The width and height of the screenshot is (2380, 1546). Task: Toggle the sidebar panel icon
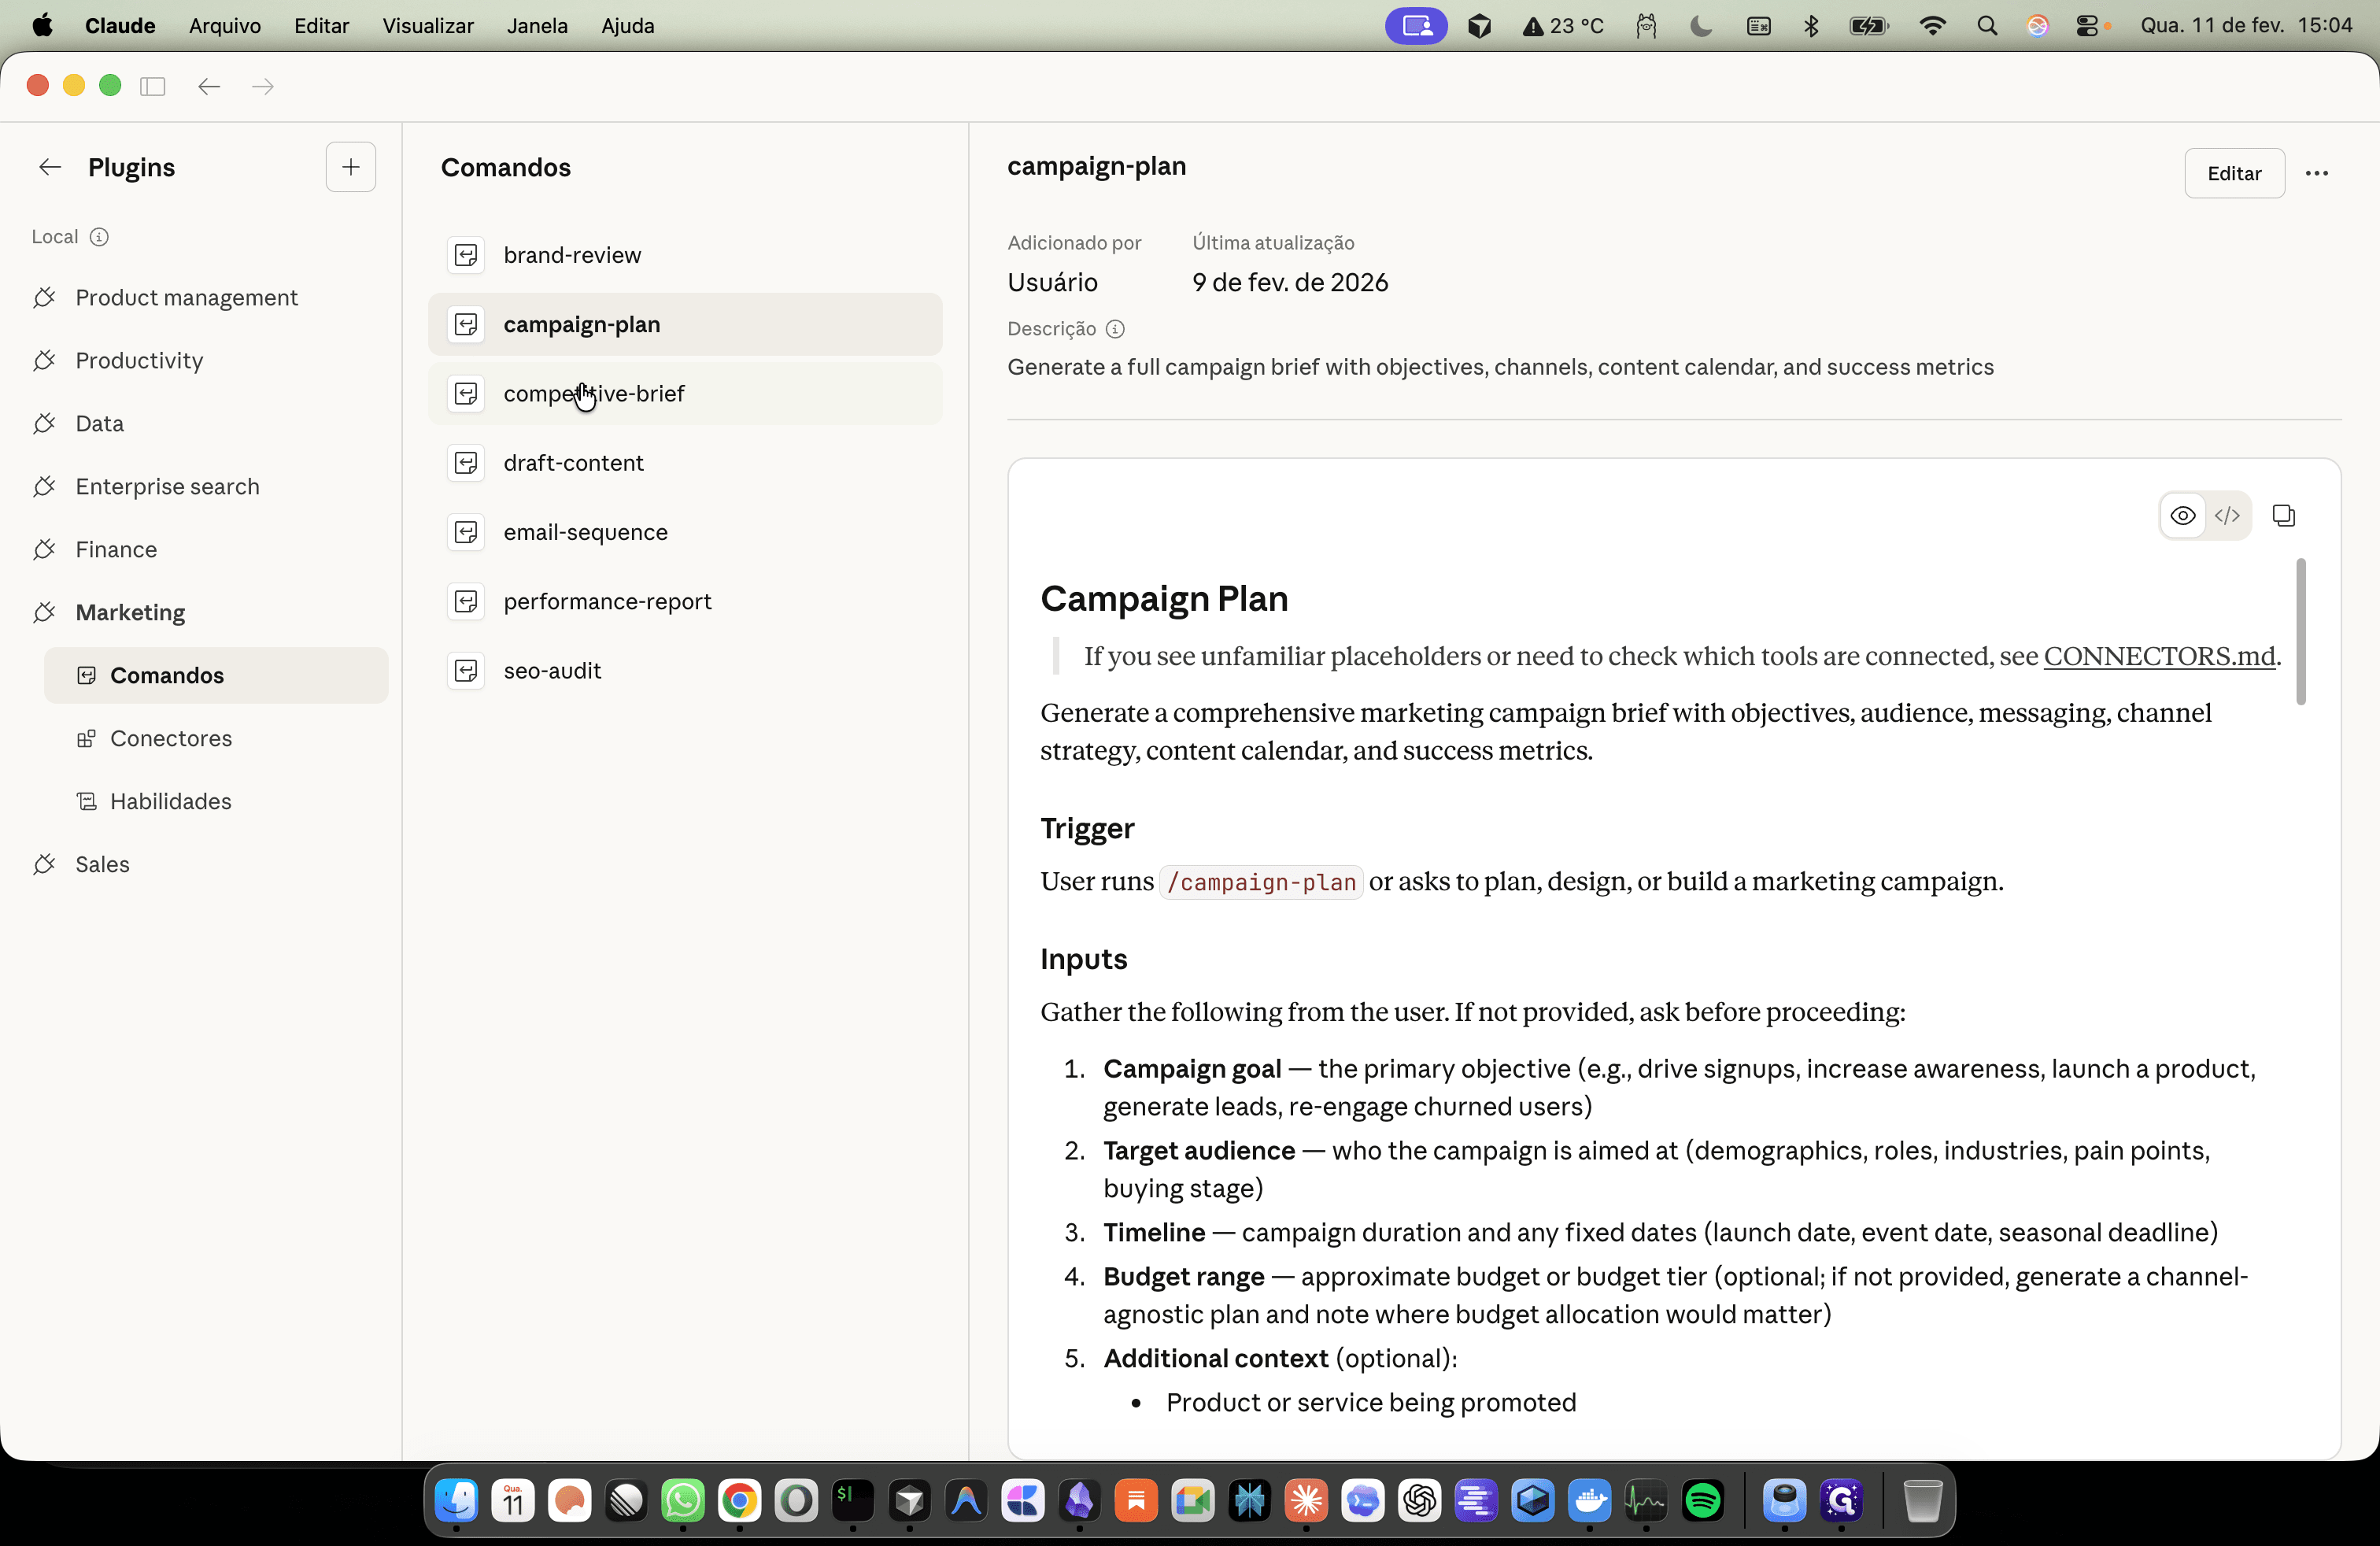click(x=153, y=86)
